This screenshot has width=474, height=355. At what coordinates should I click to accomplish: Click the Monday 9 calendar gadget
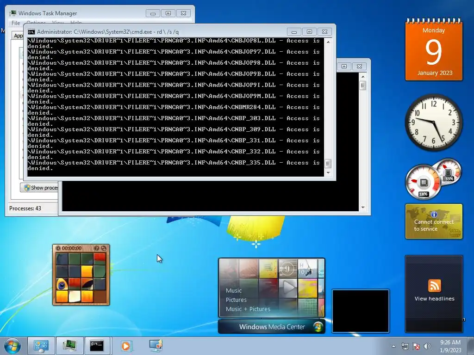pos(434,50)
